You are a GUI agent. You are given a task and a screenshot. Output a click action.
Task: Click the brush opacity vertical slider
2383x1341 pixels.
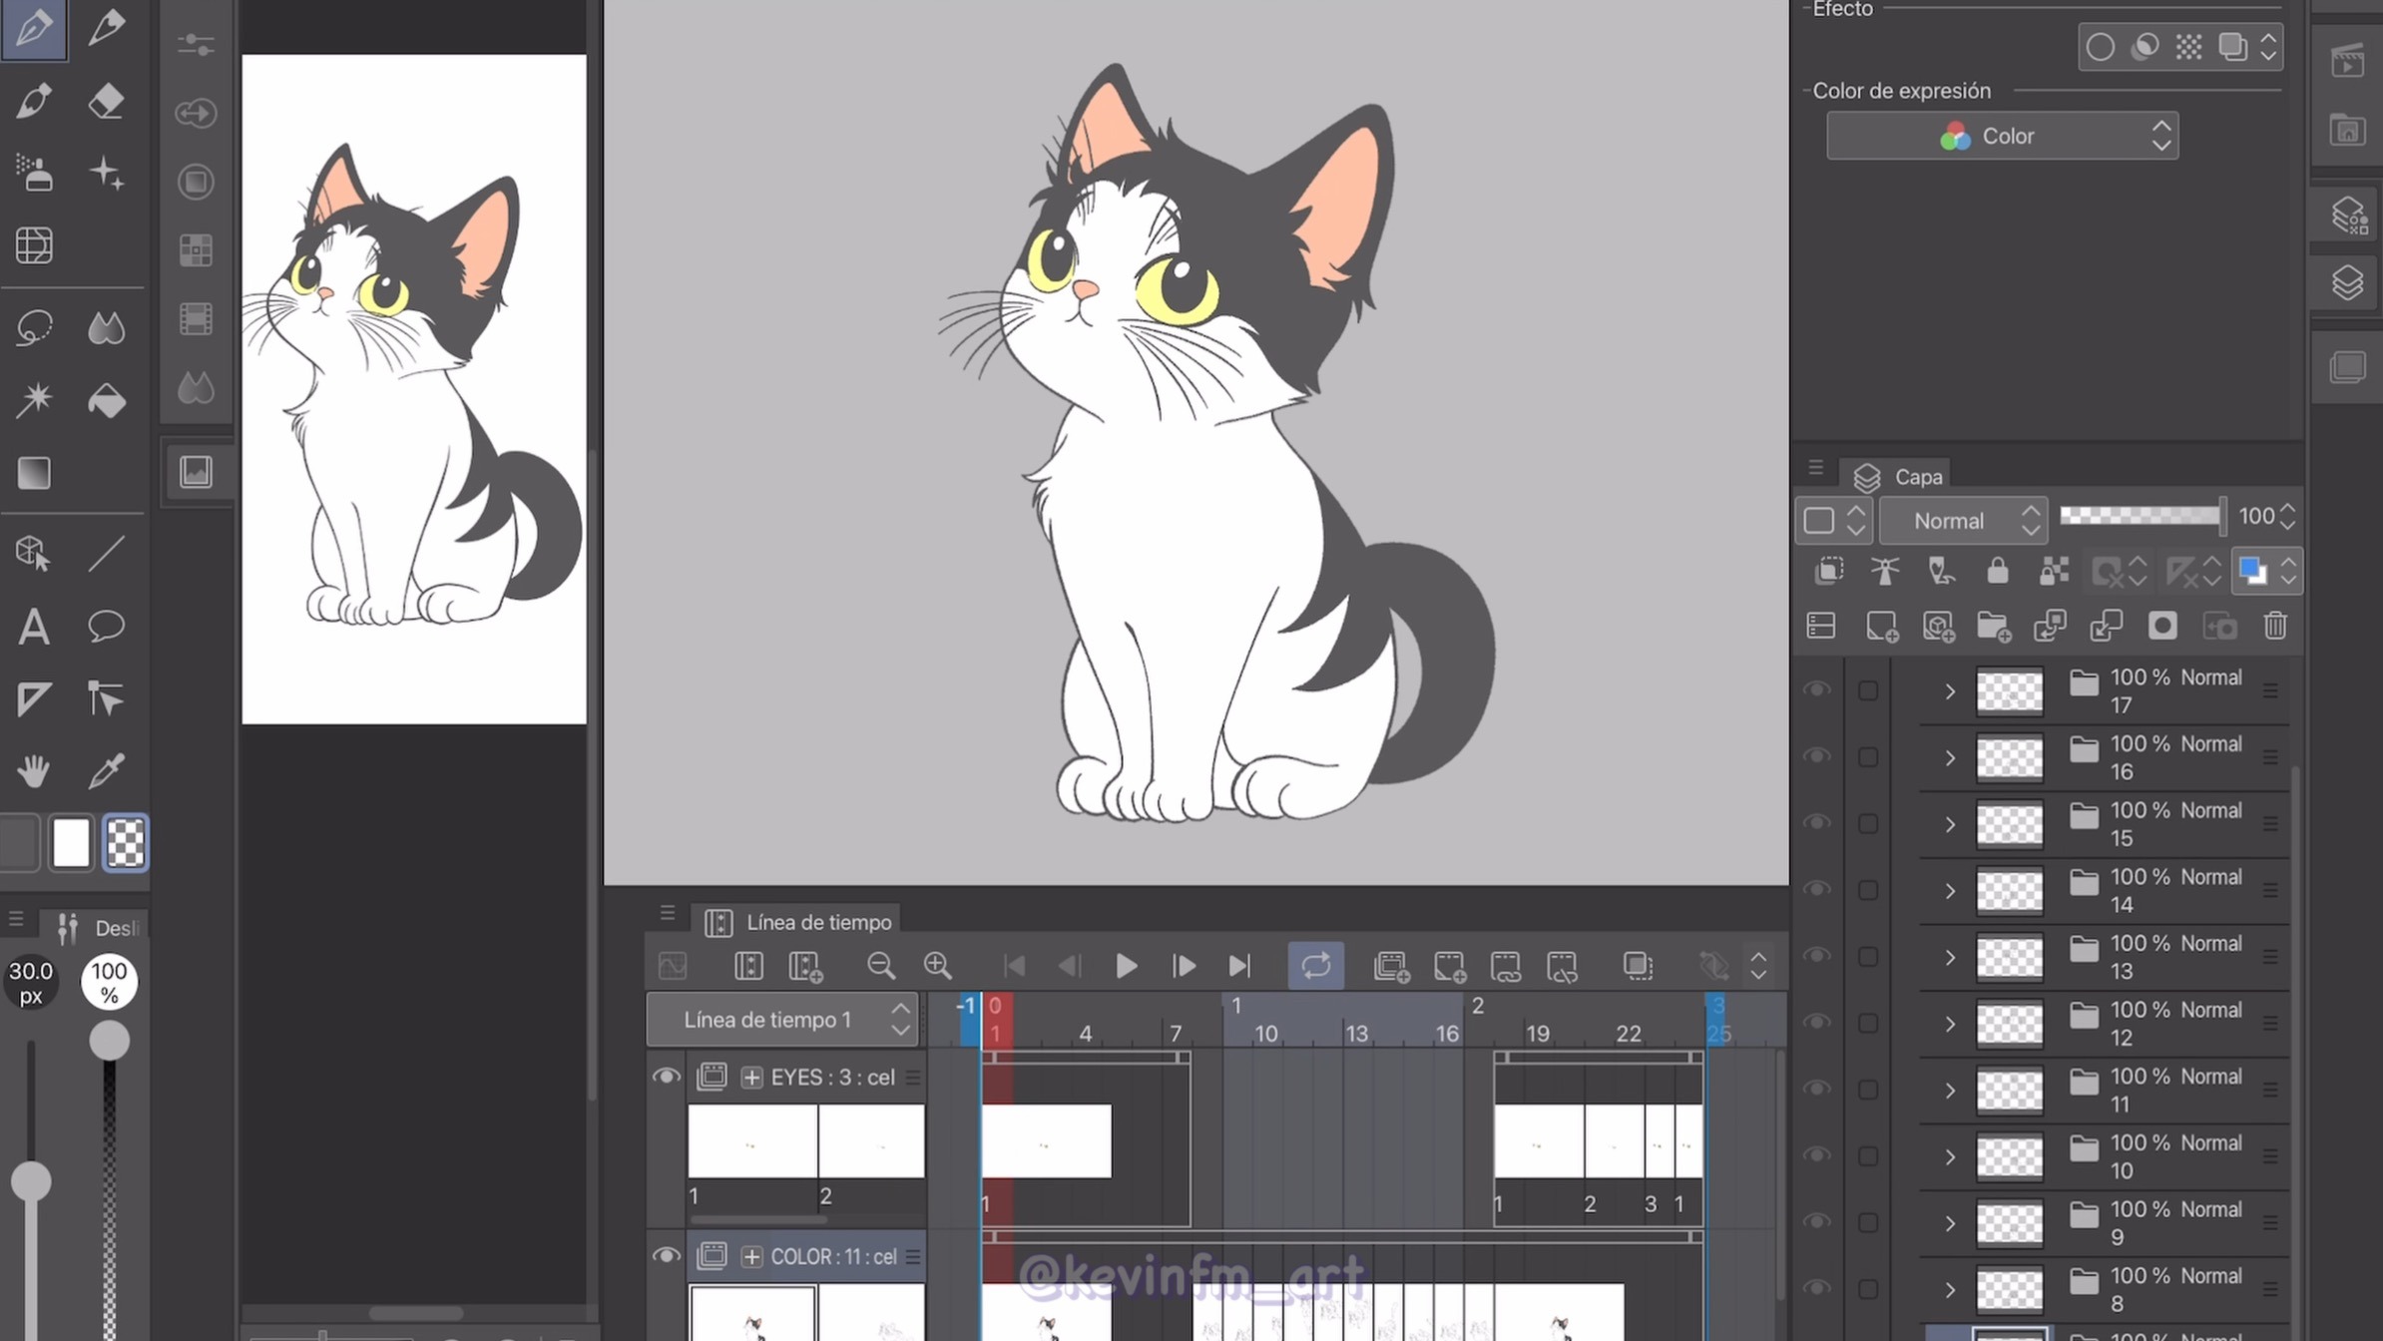point(109,1187)
